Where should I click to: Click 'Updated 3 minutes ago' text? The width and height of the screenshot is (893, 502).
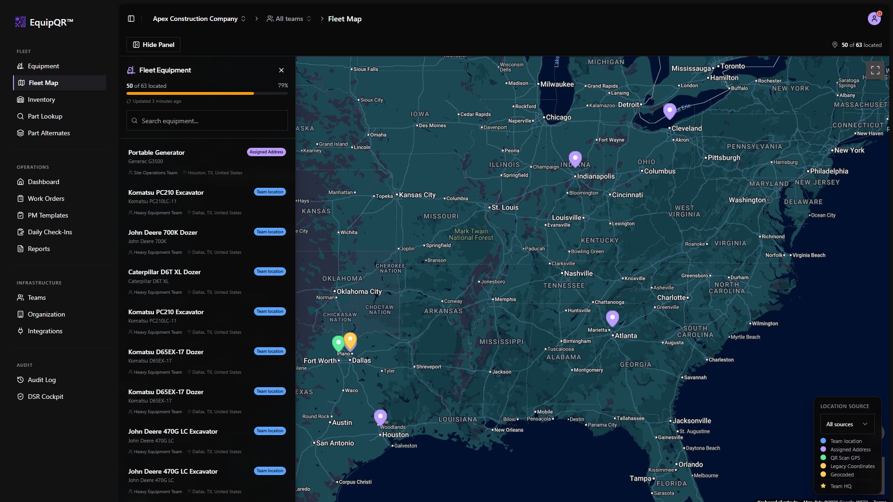[x=157, y=101]
